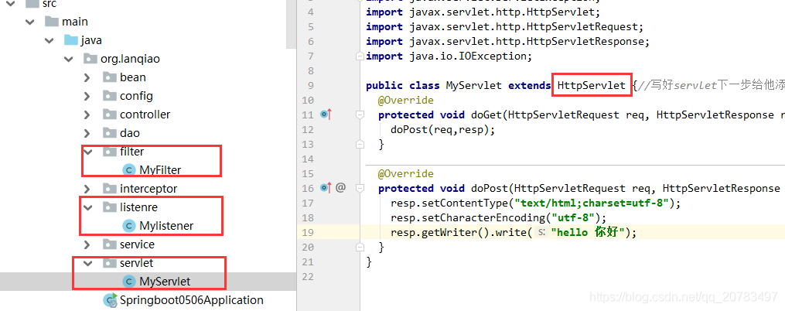This screenshot has height=311, width=785.
Task: Click the MyServlet class icon
Action: pyautogui.click(x=129, y=282)
